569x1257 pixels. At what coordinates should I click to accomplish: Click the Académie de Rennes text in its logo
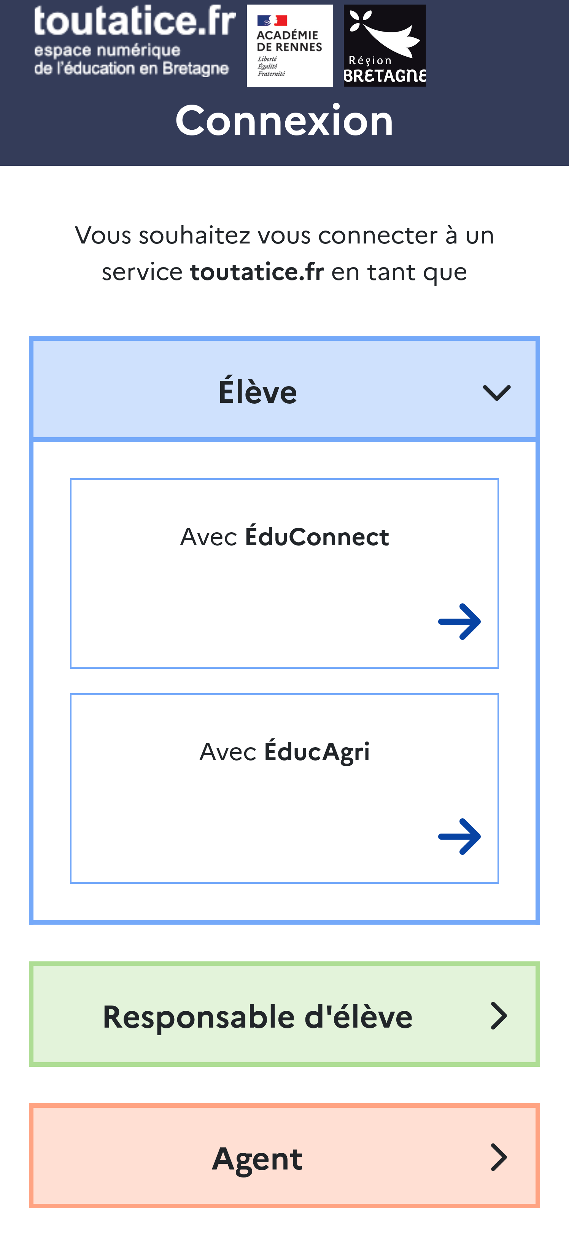[x=289, y=41]
